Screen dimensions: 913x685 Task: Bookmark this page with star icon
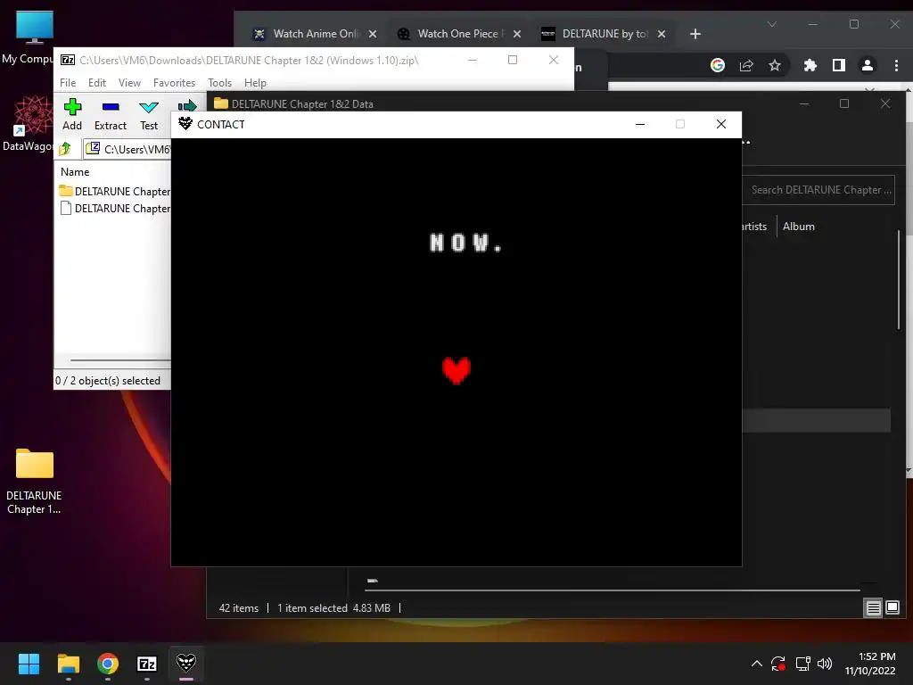(775, 65)
